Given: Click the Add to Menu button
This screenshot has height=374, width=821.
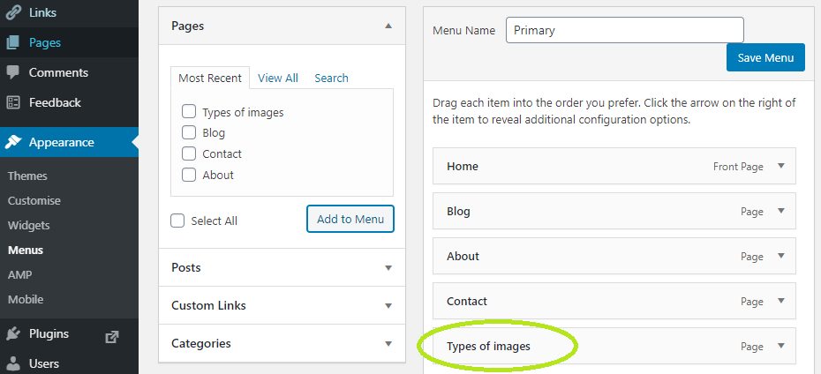Looking at the screenshot, I should [350, 219].
